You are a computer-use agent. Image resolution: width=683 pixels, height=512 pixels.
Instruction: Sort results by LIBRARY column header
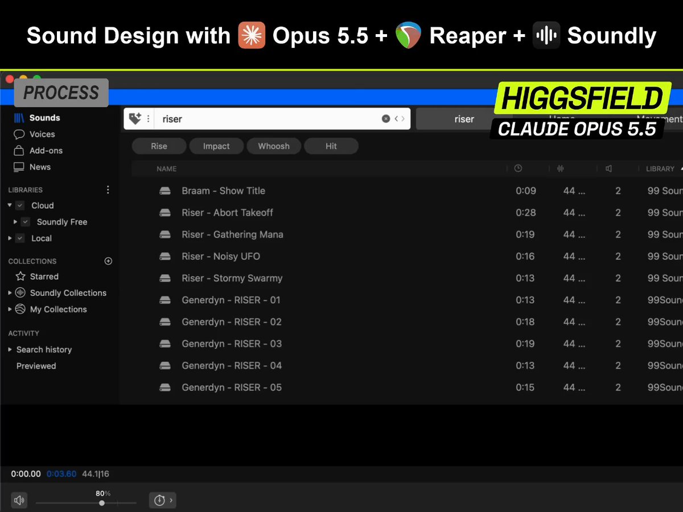[660, 169]
